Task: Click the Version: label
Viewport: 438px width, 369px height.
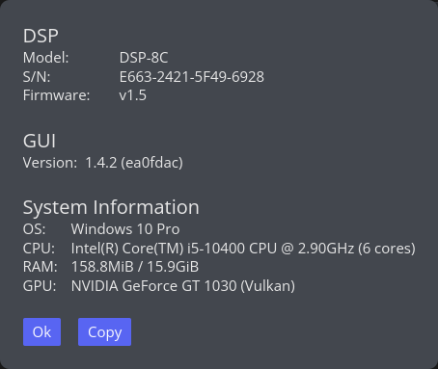Action: coord(50,163)
